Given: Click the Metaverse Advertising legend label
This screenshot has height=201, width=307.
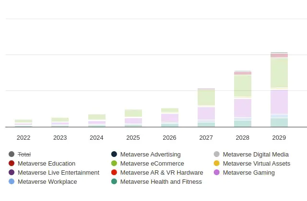Looking at the screenshot, I should (150, 155).
